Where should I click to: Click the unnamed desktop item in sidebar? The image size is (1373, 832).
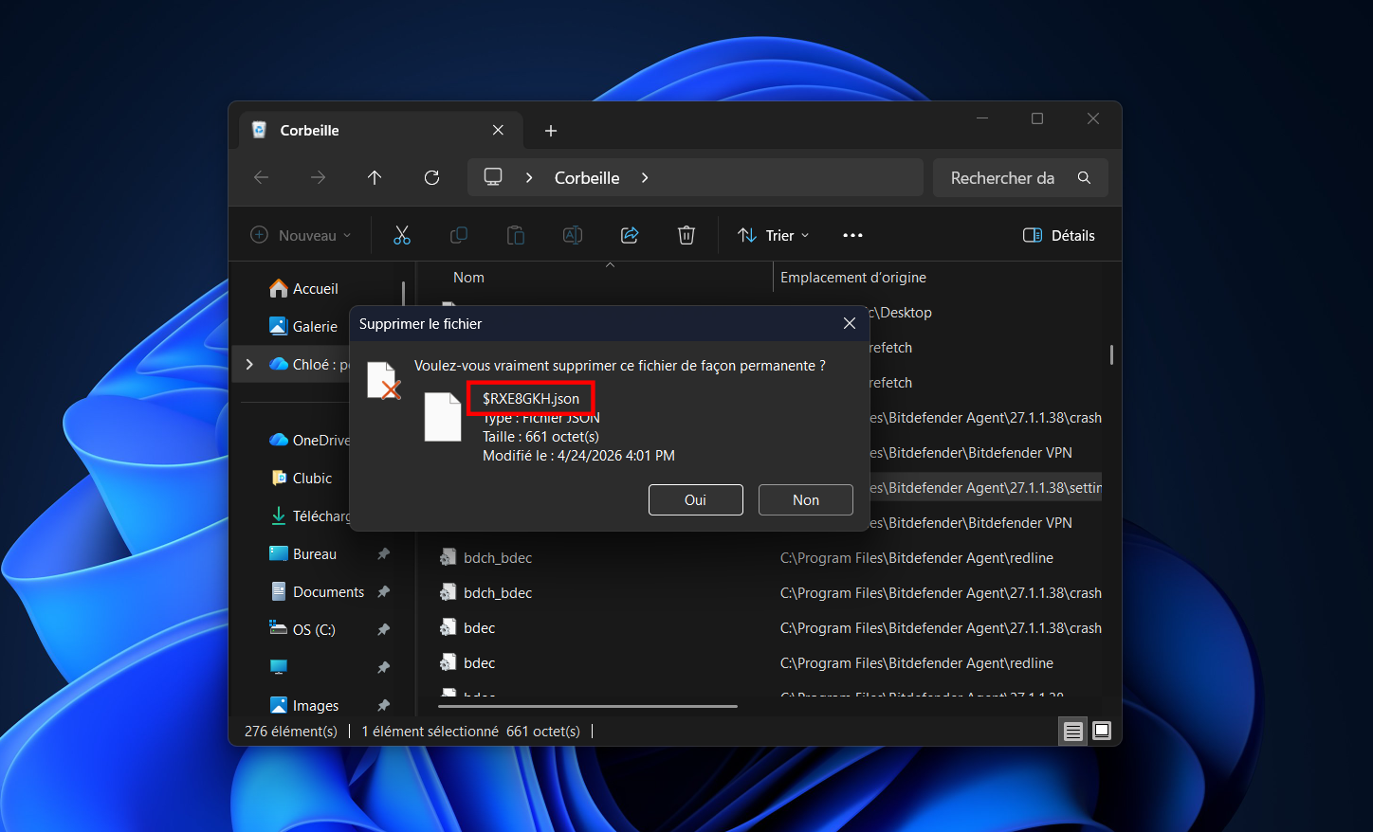pyautogui.click(x=279, y=667)
